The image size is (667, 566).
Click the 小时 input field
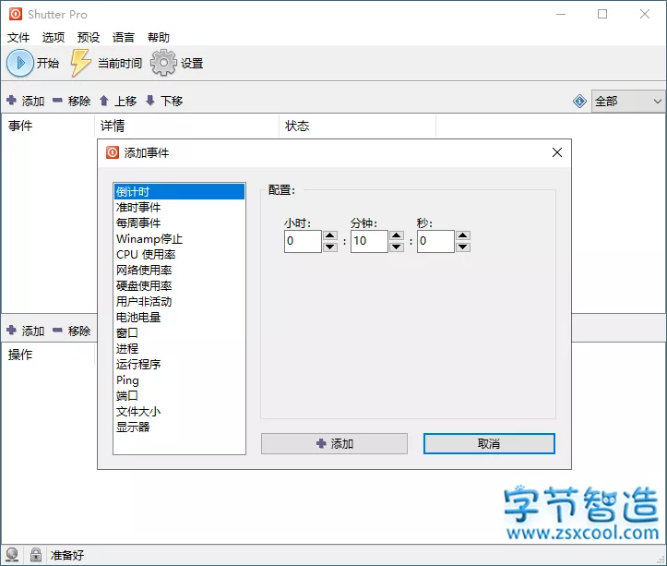[x=303, y=241]
